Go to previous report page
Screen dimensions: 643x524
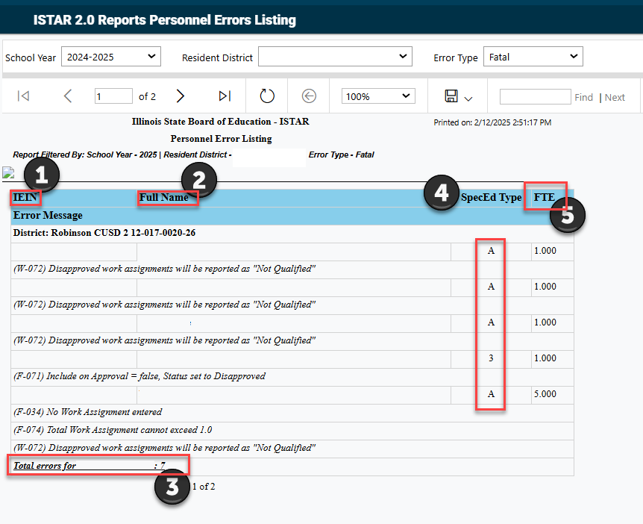68,96
